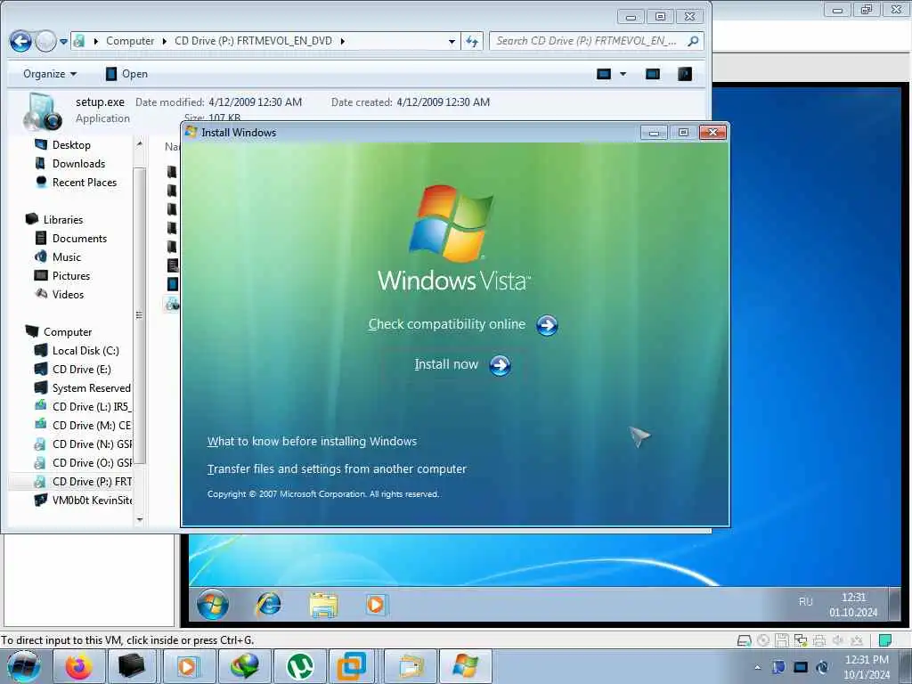Open Internet Download Manager on host taskbar
Image resolution: width=912 pixels, height=684 pixels.
(x=245, y=666)
